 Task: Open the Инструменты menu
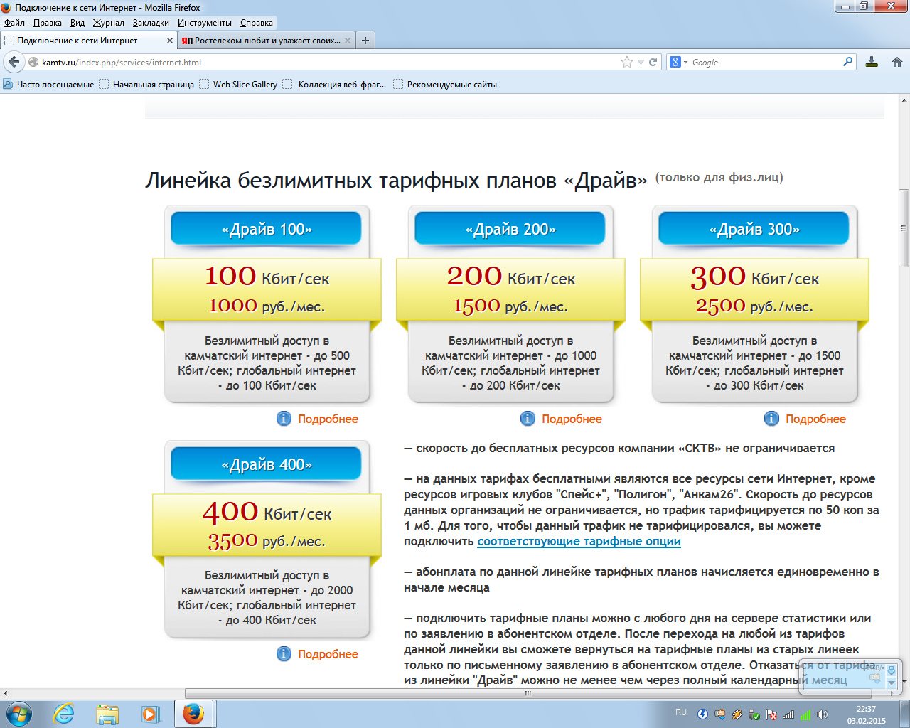point(204,23)
